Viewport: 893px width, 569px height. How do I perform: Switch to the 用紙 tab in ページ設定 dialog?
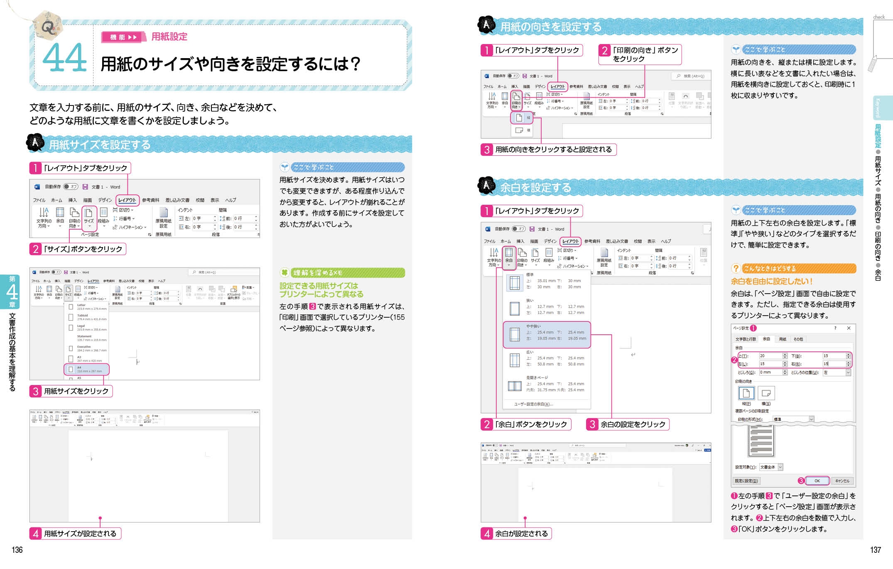click(783, 339)
